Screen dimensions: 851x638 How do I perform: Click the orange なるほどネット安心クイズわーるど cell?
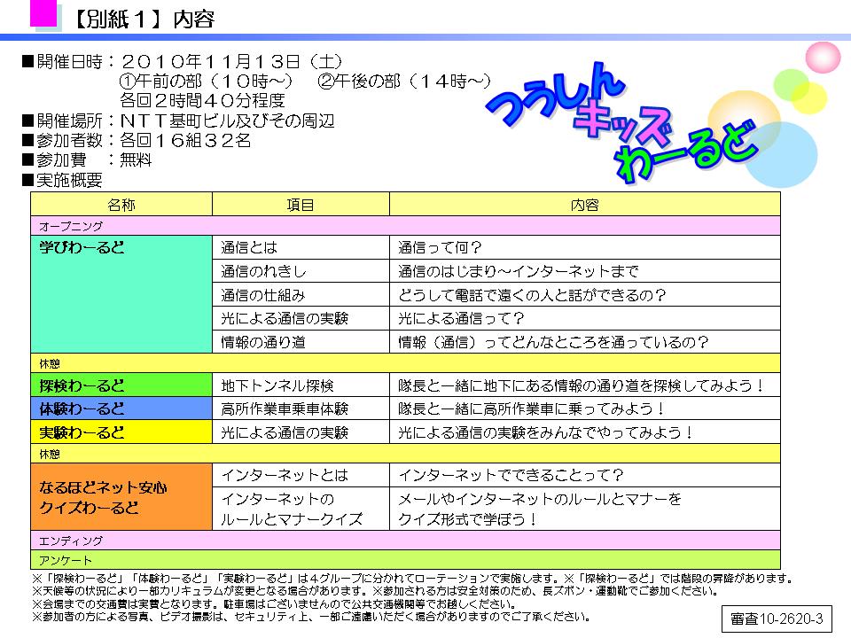click(x=121, y=497)
